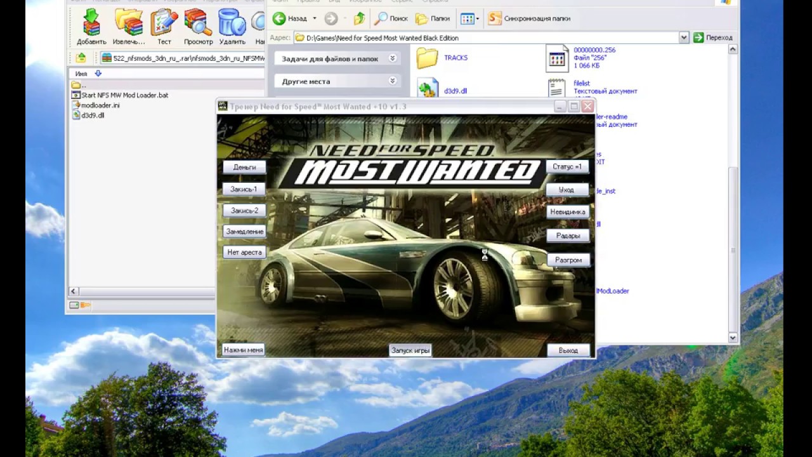Launch the game with Запуск игры
Screen dimensions: 812x457
click(x=410, y=350)
